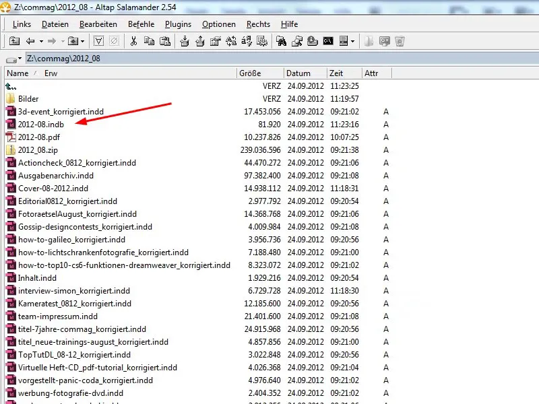539x404 pixels.
Task: Click the Compare Directories icon
Action: click(x=297, y=41)
